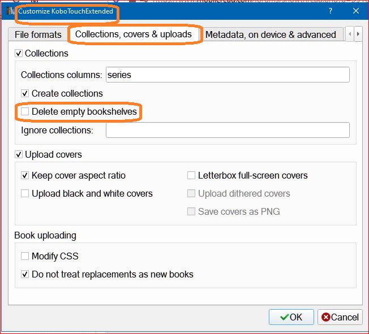Close the Customize KoboTouchExtended dialog

[x=356, y=11]
